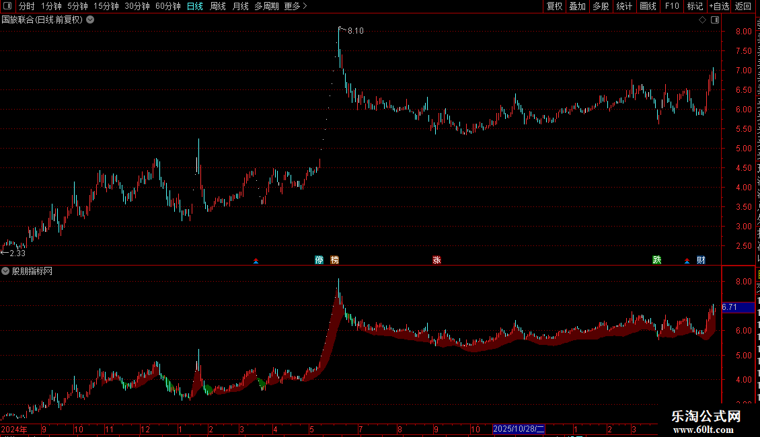Click the red arrow marker beside 财

[x=687, y=261]
